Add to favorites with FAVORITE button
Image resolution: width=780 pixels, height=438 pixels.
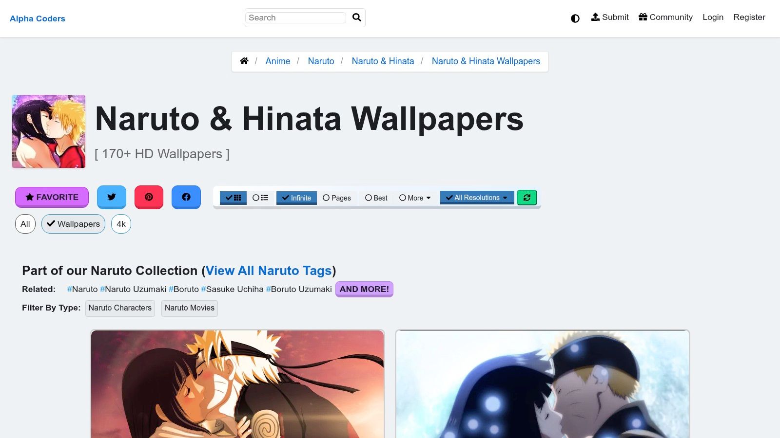pos(52,197)
